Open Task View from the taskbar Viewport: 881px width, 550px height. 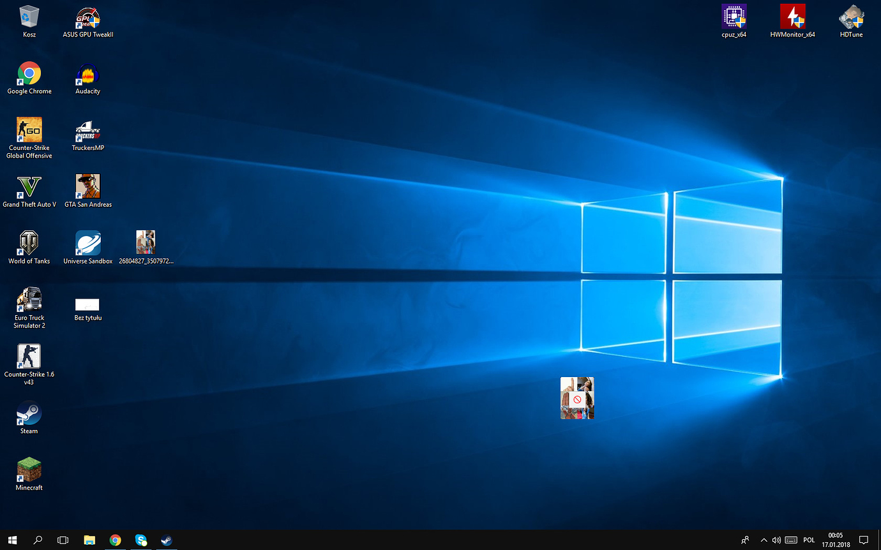(x=63, y=540)
